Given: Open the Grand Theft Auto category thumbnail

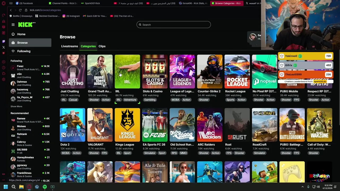Looking at the screenshot, I should (100, 72).
